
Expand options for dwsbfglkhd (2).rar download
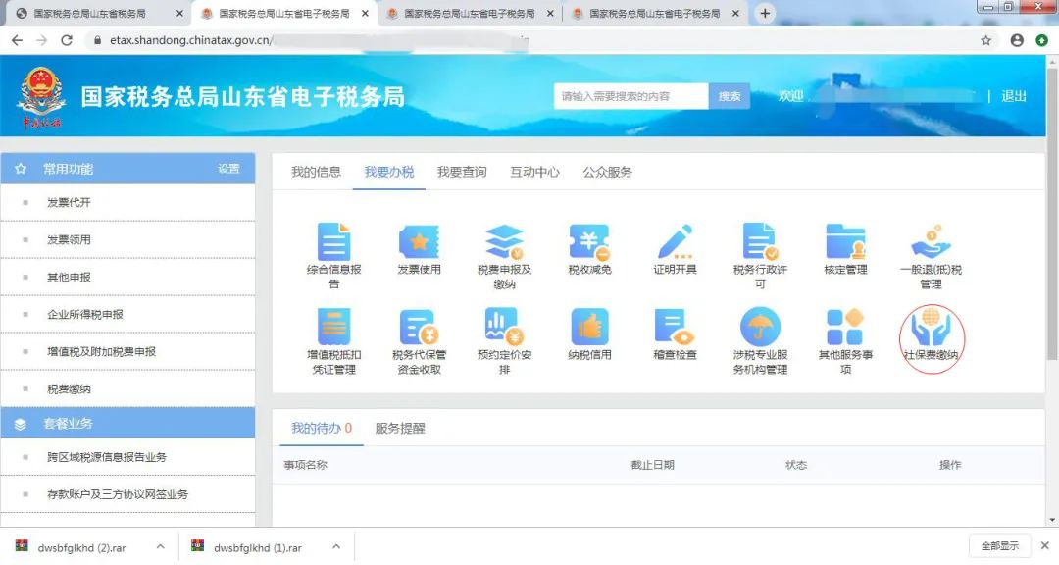pos(160,546)
